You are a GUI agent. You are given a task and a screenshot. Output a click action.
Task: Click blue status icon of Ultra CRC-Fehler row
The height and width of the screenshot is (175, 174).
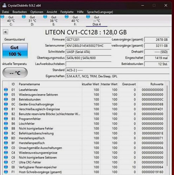pyautogui.click(x=6, y=162)
